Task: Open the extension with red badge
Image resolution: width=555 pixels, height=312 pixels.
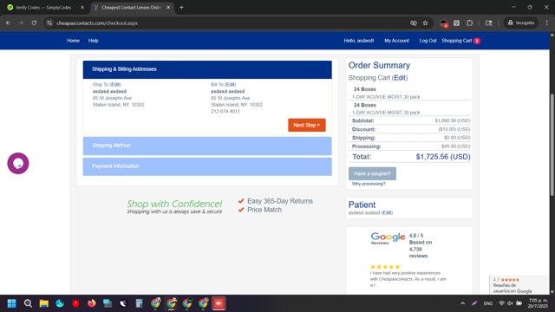Action: coord(444,23)
